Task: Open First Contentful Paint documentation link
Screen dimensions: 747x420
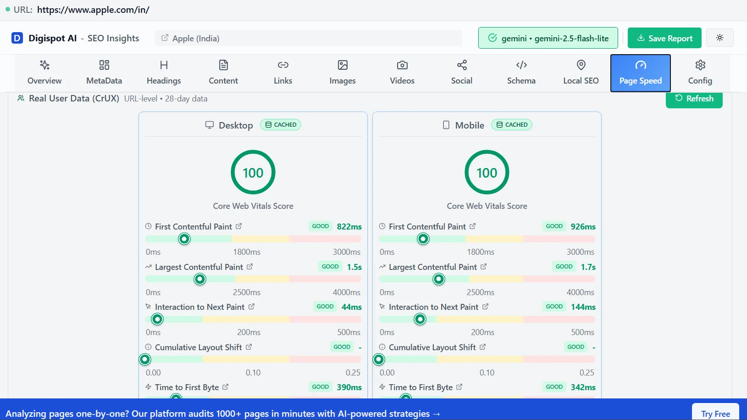Action: 239,226
